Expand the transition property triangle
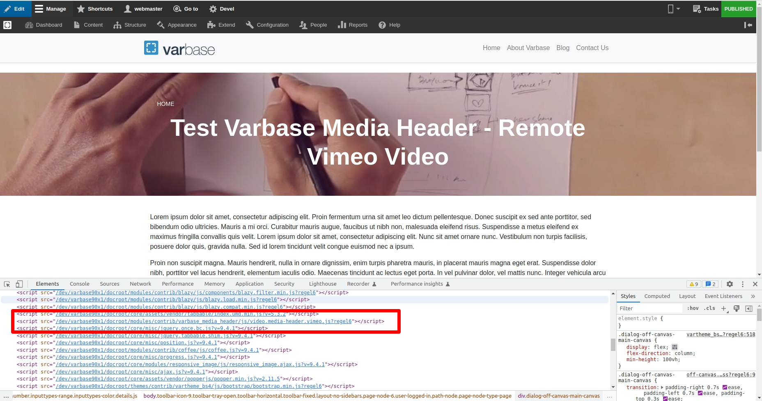The height and width of the screenshot is (401, 762). (x=662, y=387)
